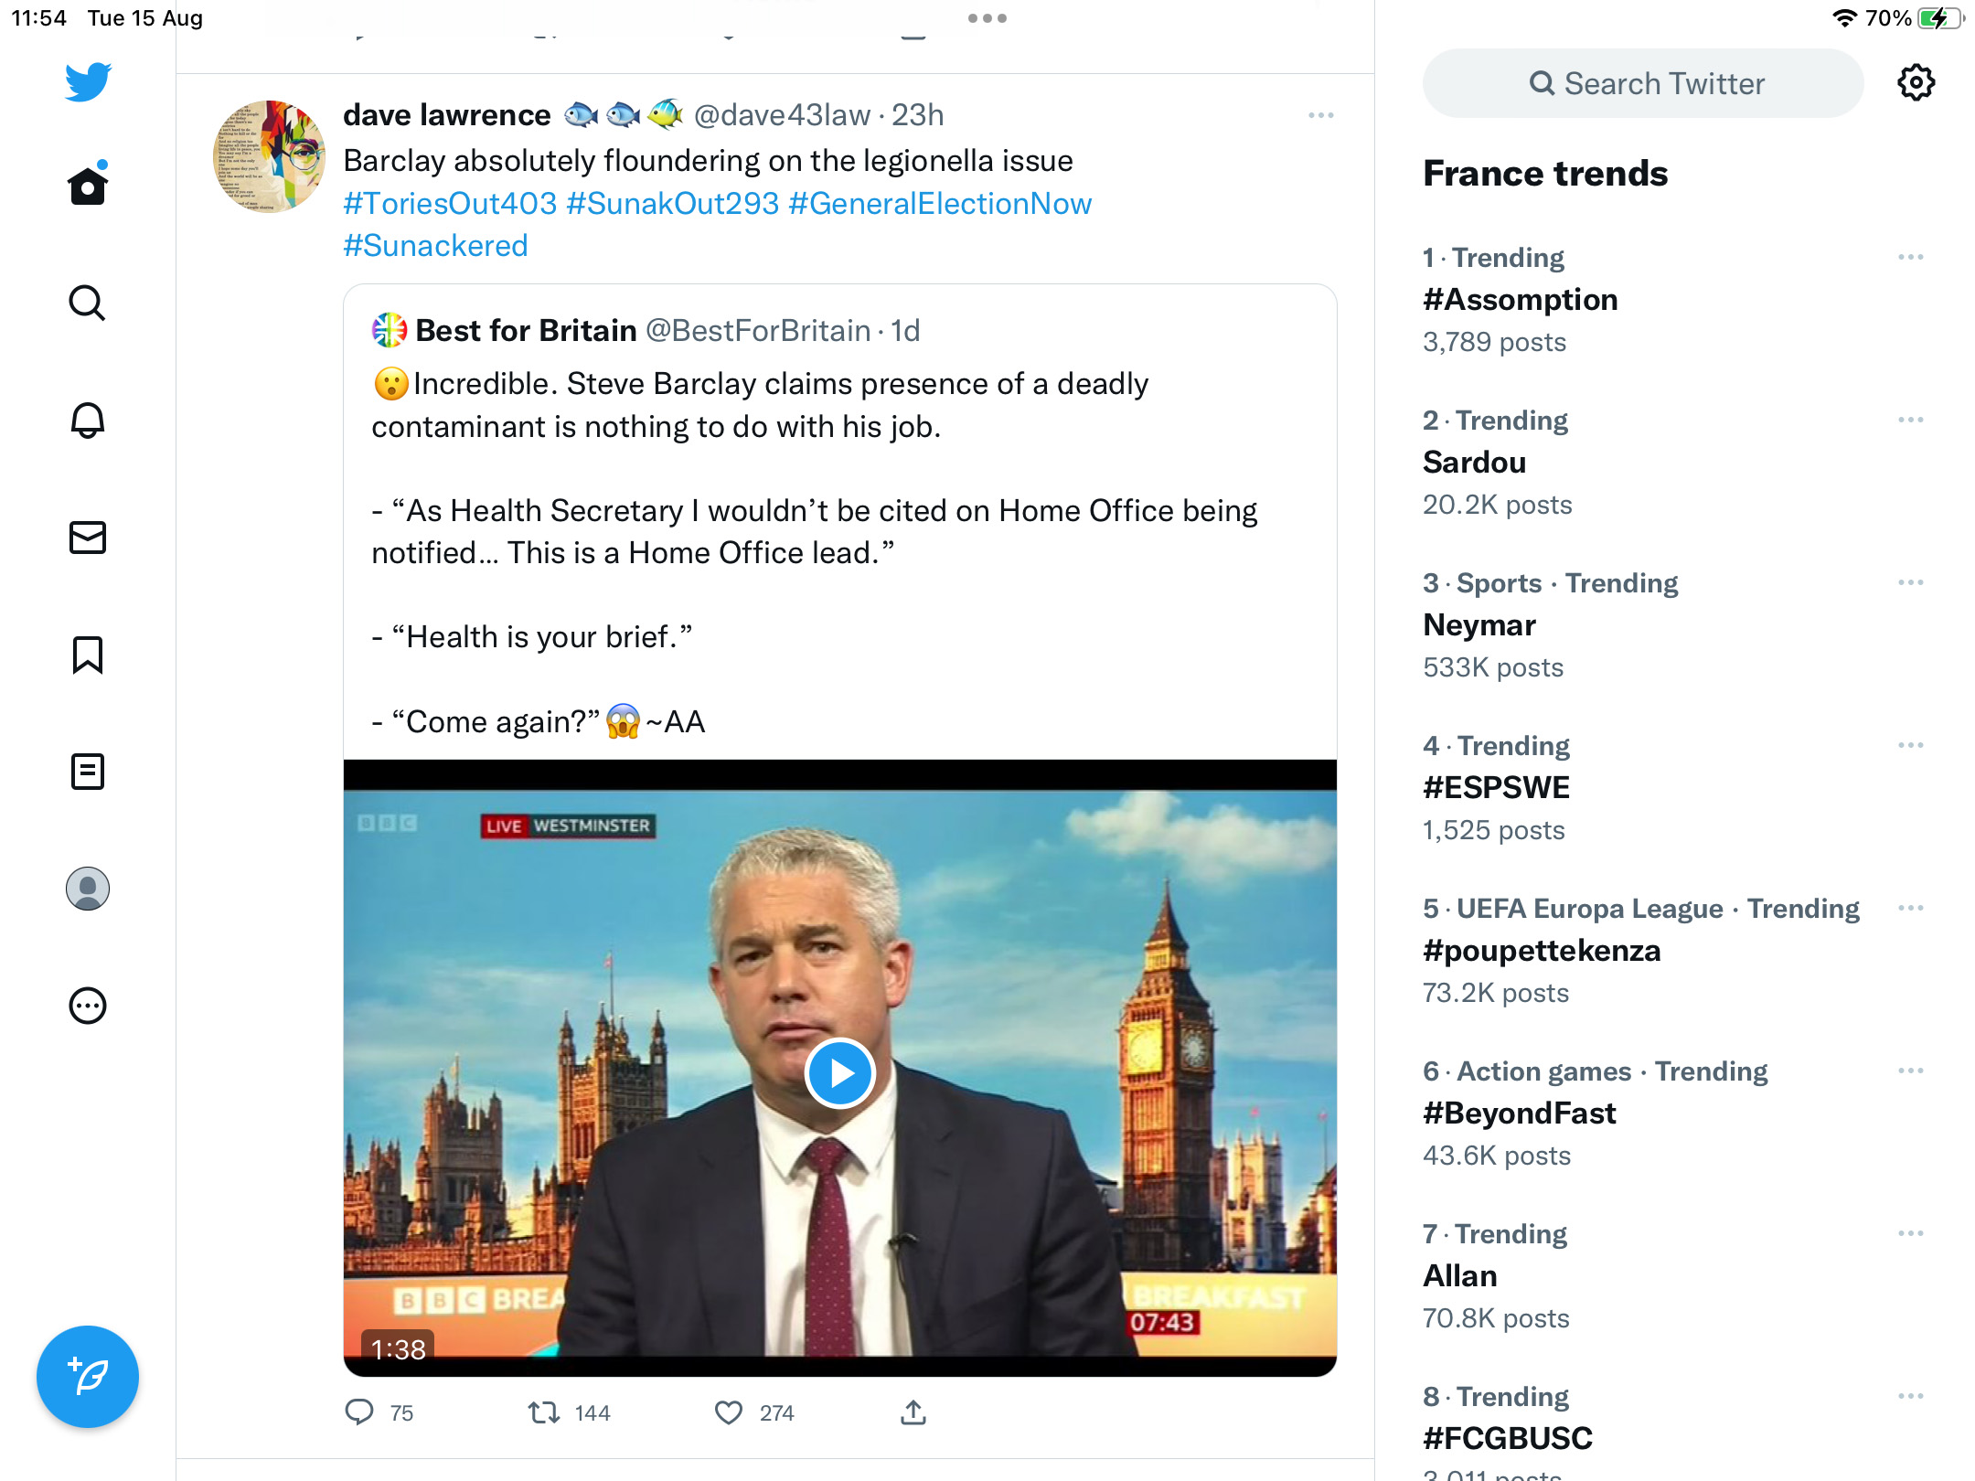
Task: Focus the Search Twitter field
Action: point(1643,83)
